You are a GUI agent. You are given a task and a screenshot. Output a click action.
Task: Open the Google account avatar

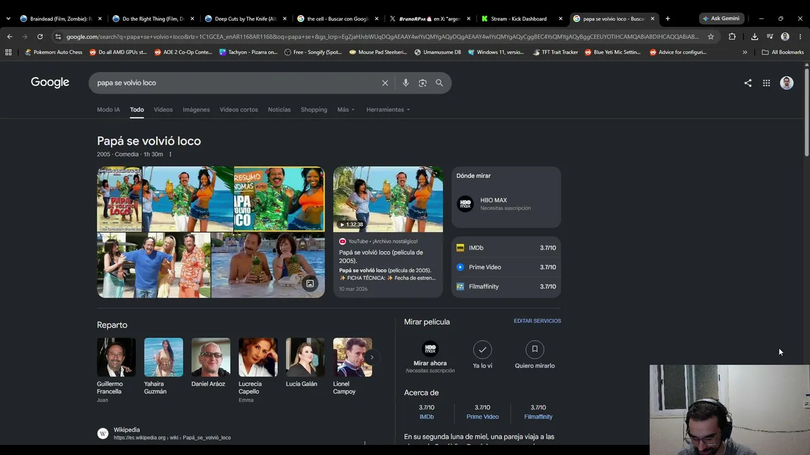[787, 83]
